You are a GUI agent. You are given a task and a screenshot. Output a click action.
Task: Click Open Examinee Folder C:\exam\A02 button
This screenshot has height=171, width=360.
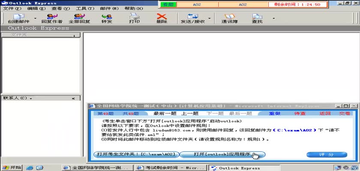click(x=136, y=154)
